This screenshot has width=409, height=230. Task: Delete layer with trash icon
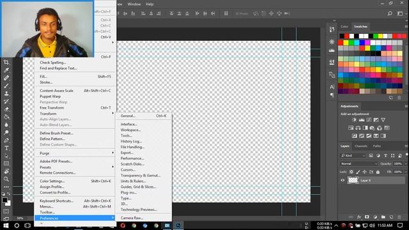399,217
